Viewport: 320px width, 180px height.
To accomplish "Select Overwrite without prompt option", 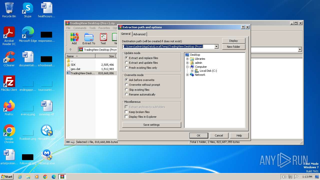I will pyautogui.click(x=142, y=85).
